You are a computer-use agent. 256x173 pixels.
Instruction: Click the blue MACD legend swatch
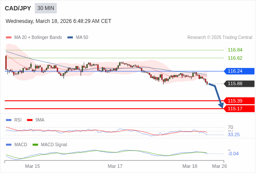(9, 145)
